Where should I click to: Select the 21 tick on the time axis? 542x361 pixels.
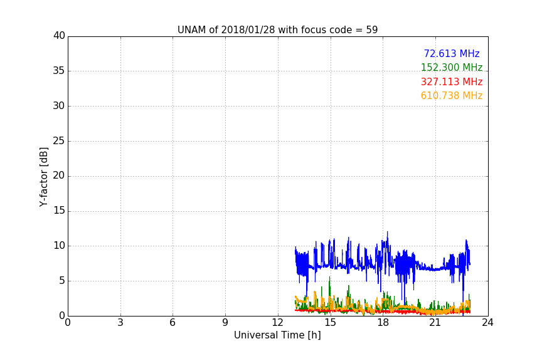(435, 323)
